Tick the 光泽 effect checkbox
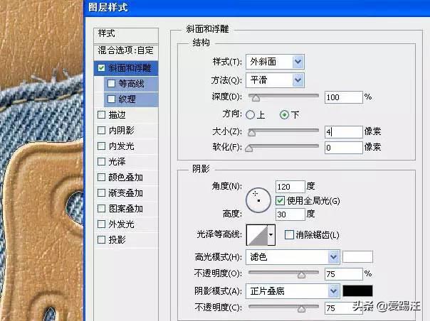430x321 pixels. point(102,161)
